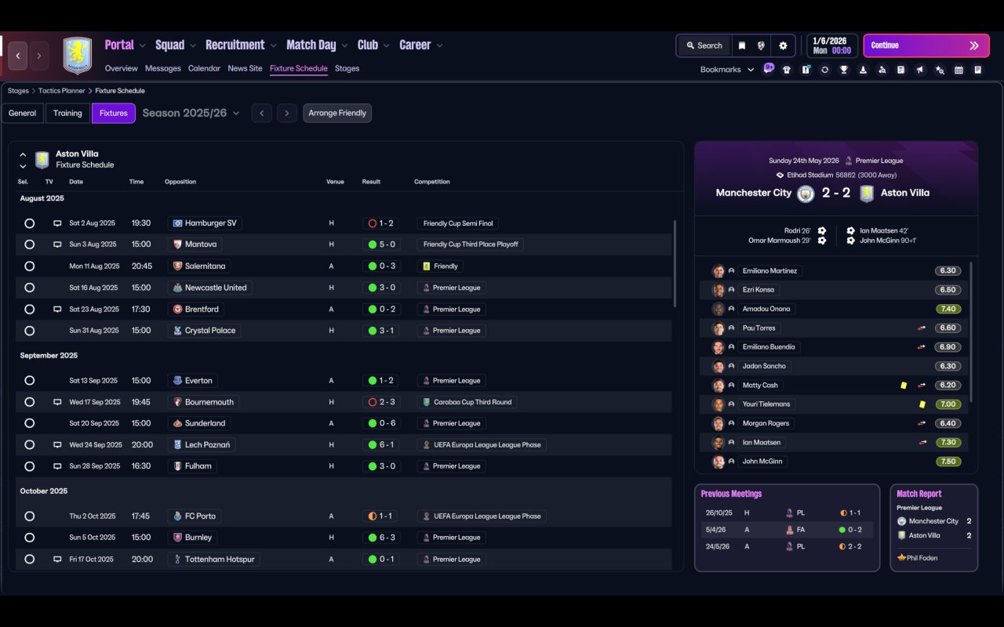Image resolution: width=1004 pixels, height=627 pixels.
Task: Open the trophy bookmark icon
Action: [844, 70]
